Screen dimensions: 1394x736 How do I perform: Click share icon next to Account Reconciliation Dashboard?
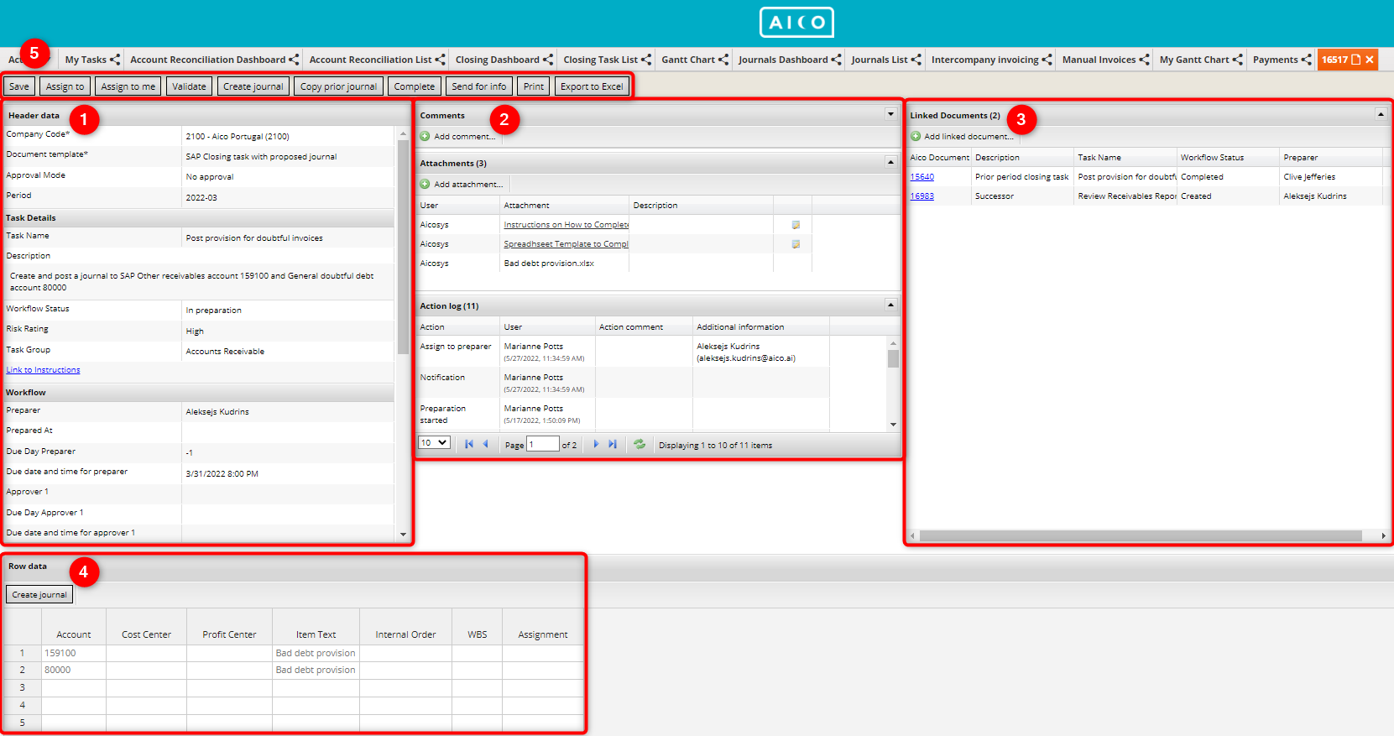point(294,60)
